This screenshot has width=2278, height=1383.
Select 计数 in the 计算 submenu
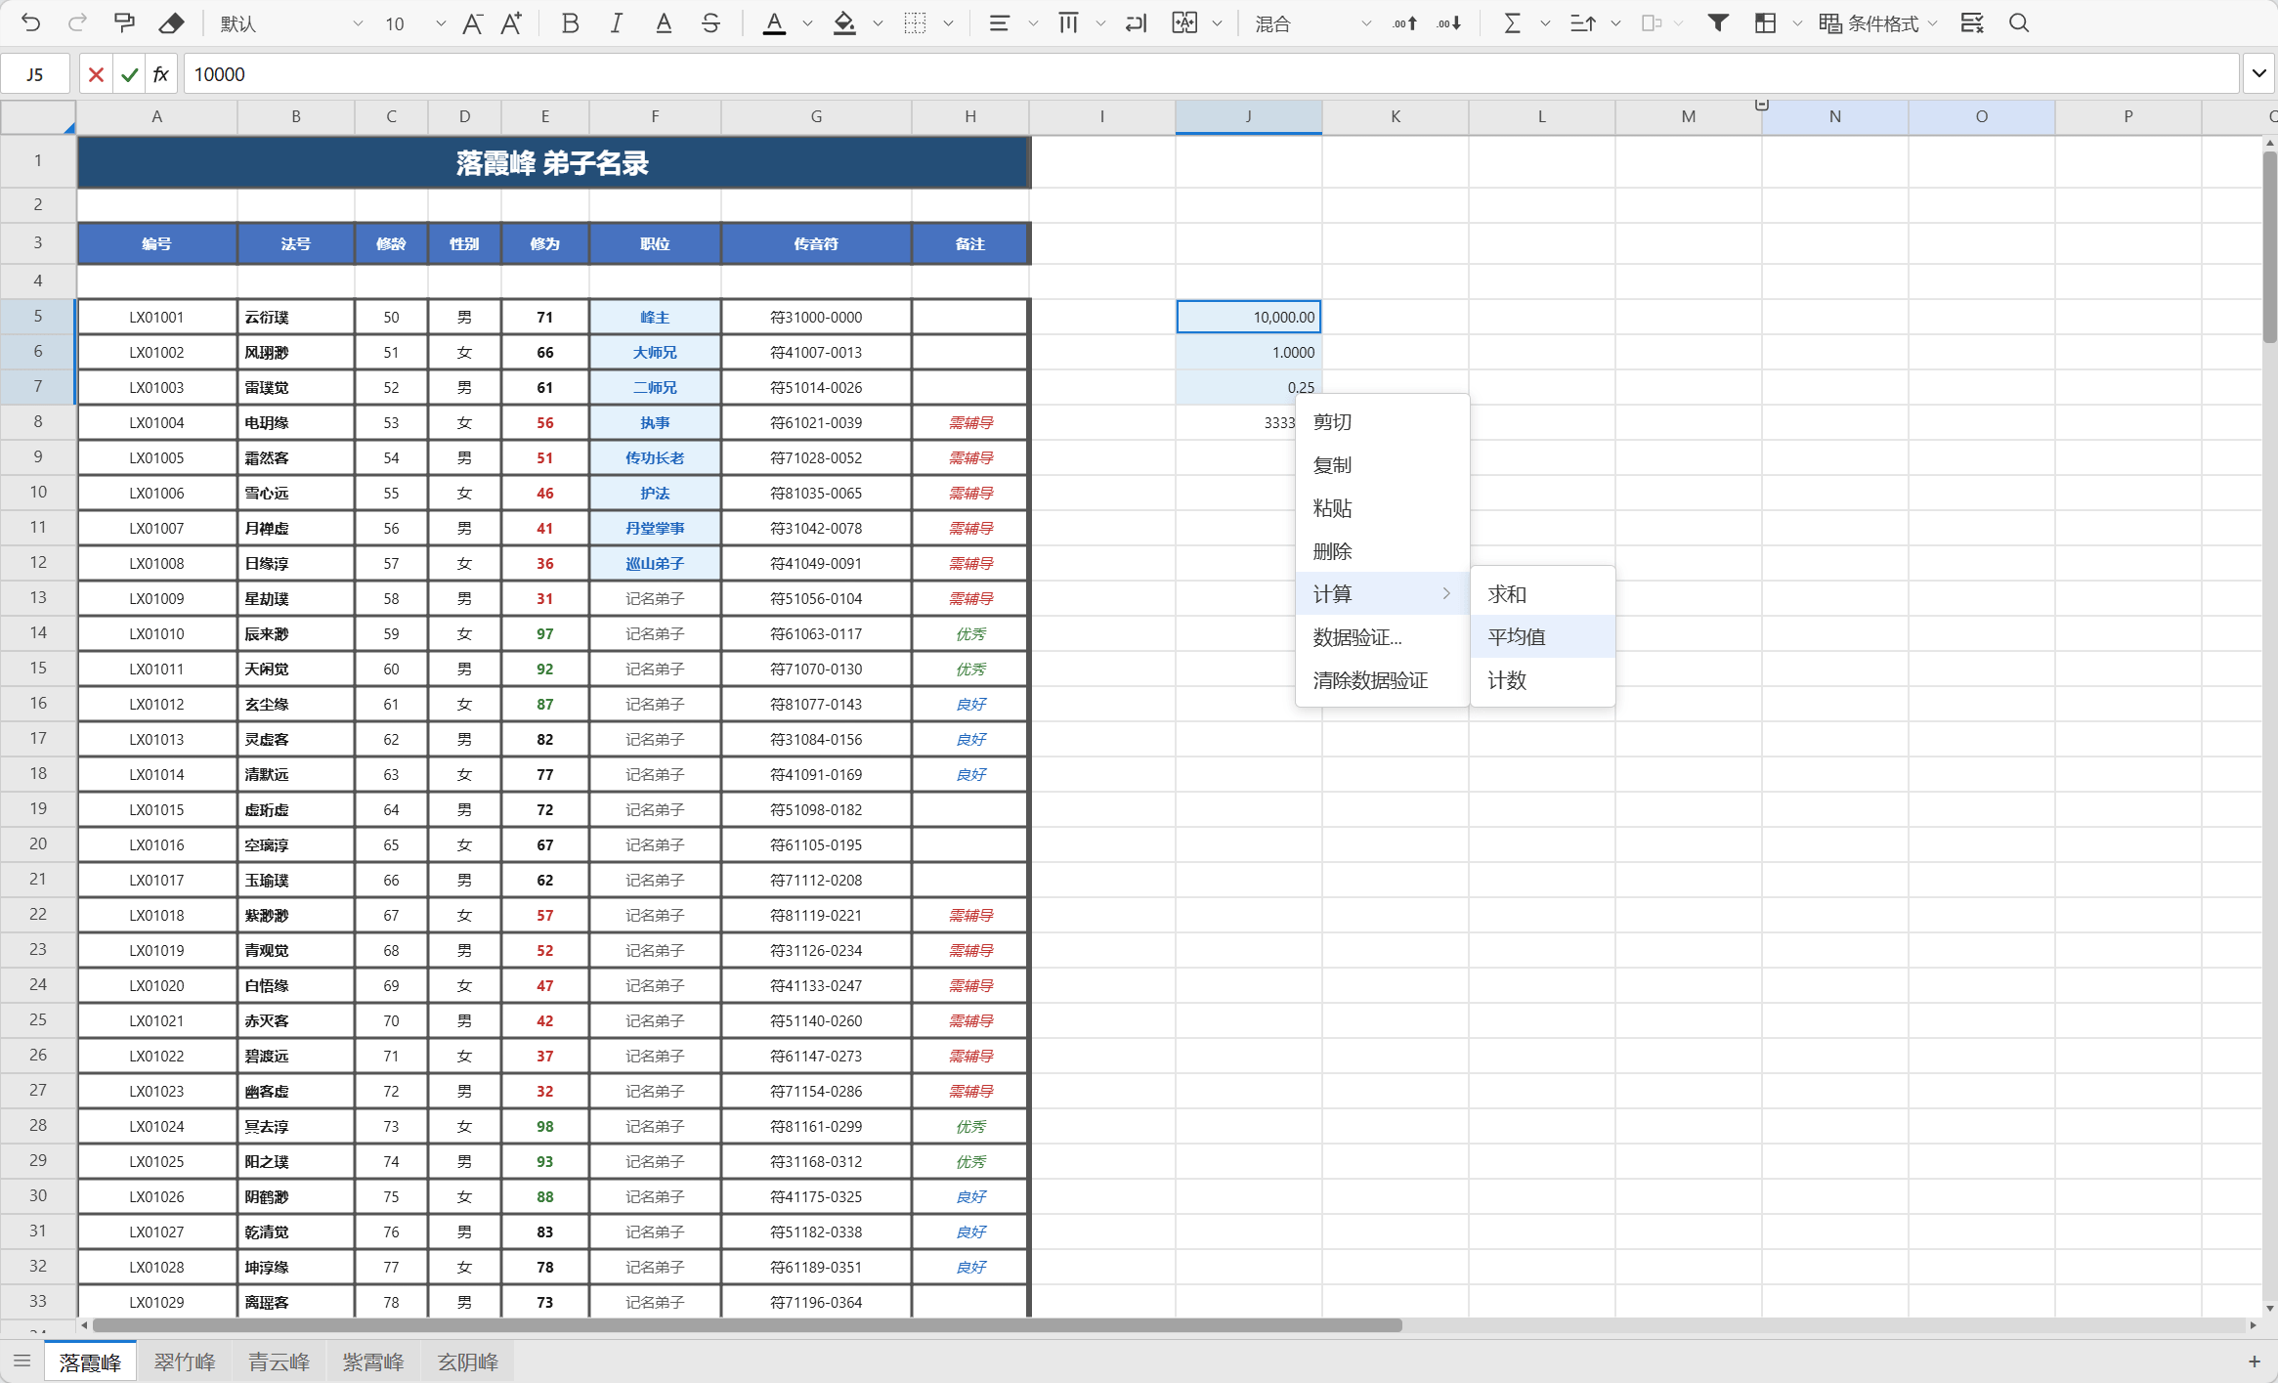(1542, 679)
